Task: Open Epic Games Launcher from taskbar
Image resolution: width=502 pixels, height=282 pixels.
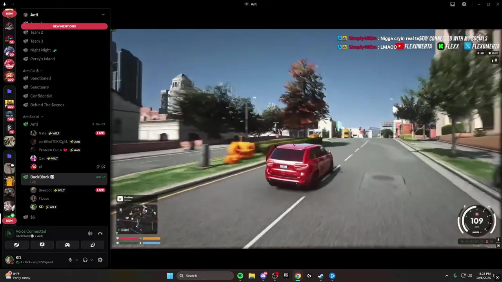Action: 286,276
